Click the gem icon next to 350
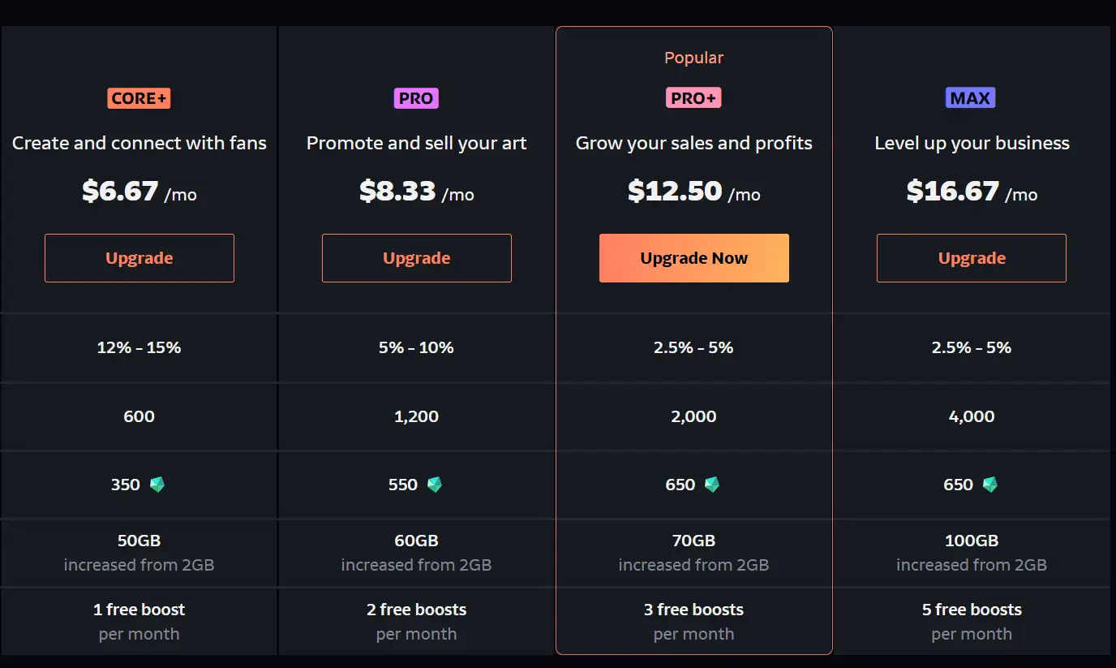 (157, 485)
